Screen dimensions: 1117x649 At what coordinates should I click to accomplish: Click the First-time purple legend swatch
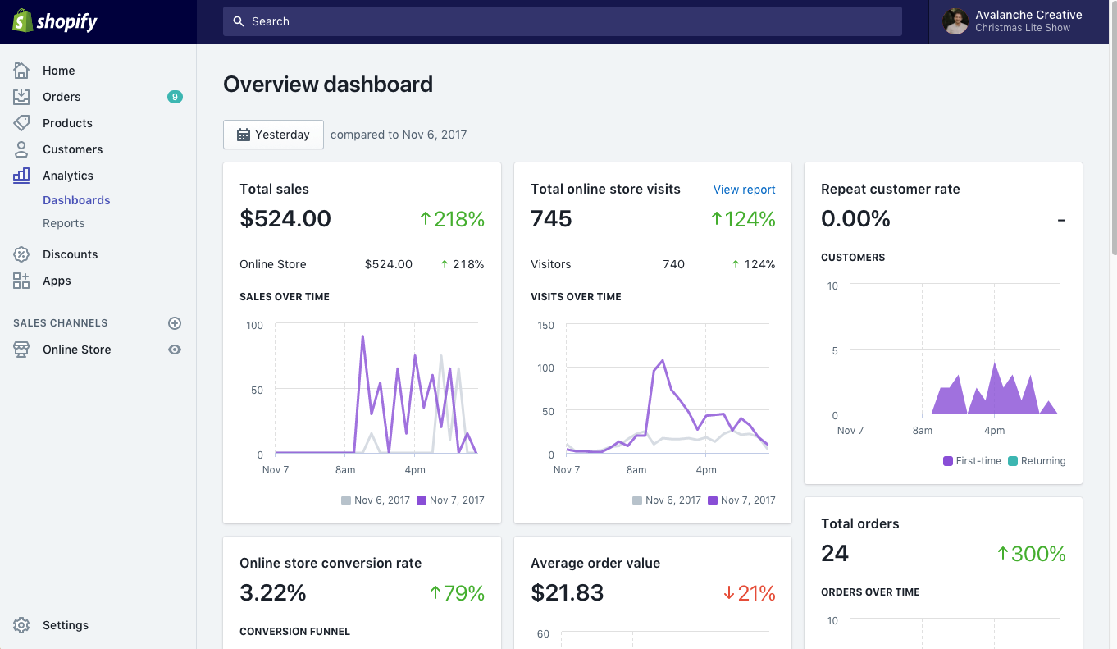(x=948, y=461)
